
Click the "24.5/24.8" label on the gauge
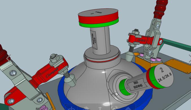[164, 77]
